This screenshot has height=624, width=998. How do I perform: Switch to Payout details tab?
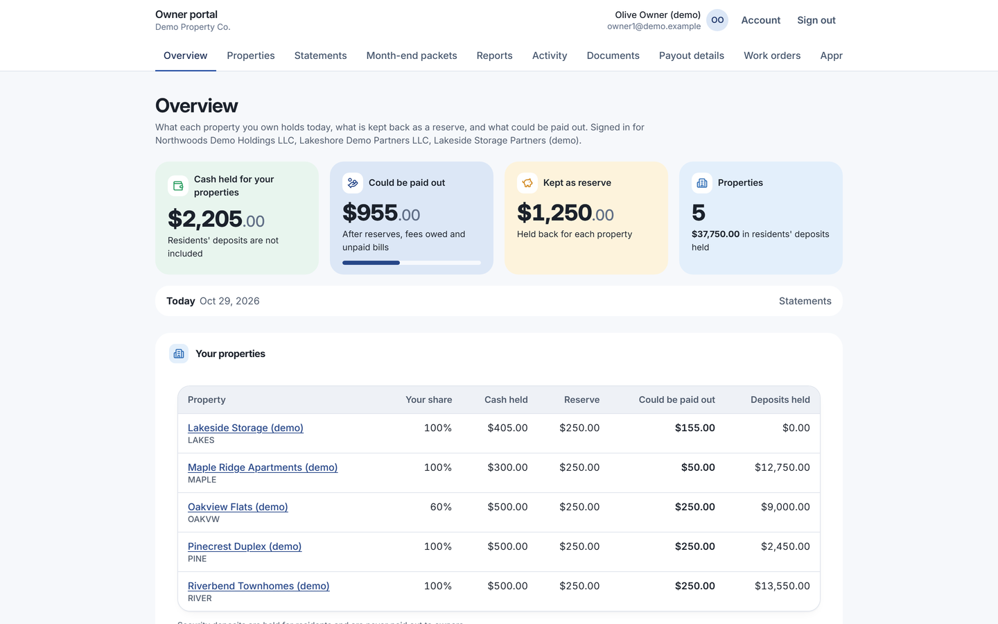(692, 55)
